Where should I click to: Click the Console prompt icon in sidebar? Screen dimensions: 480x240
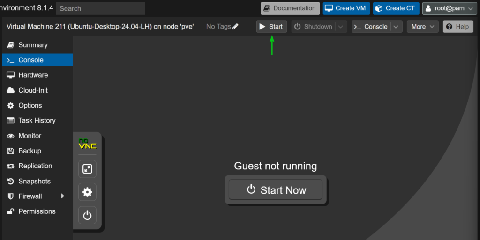(10, 60)
